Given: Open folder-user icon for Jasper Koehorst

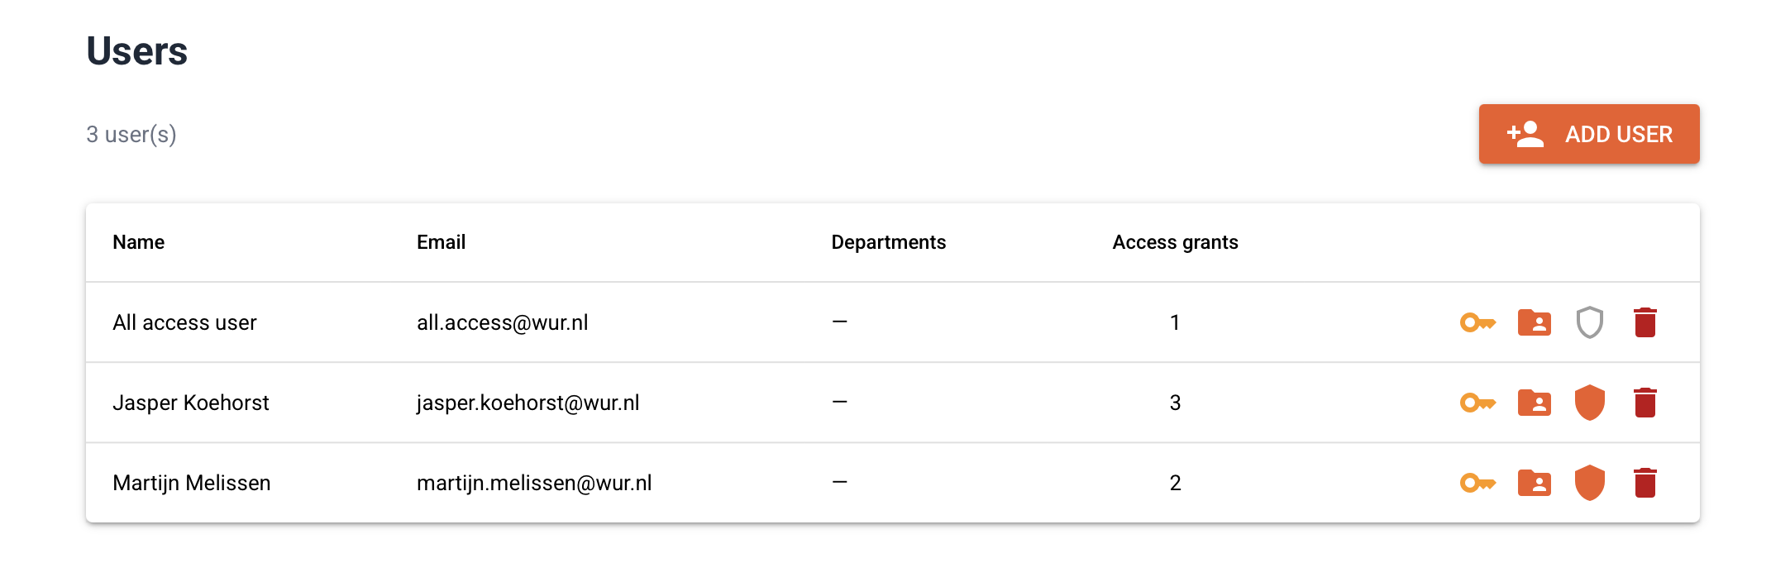Looking at the screenshot, I should 1534,403.
